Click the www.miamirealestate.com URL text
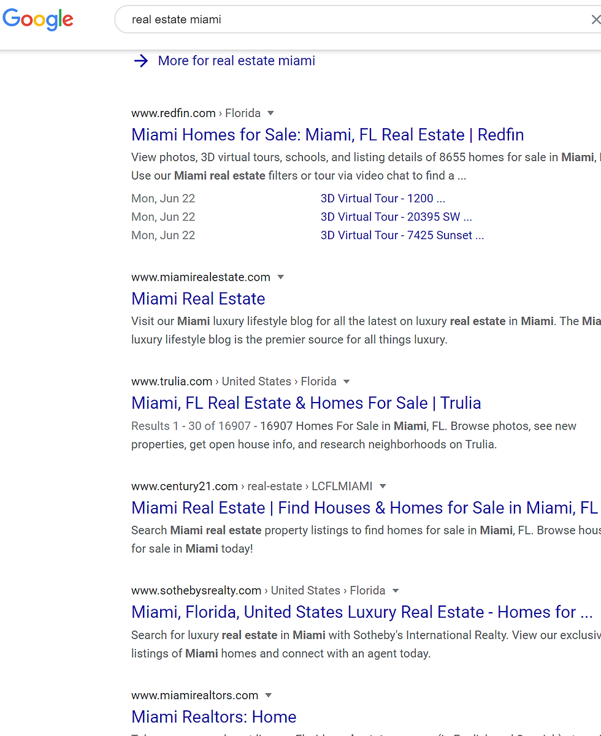601x736 pixels. point(201,277)
